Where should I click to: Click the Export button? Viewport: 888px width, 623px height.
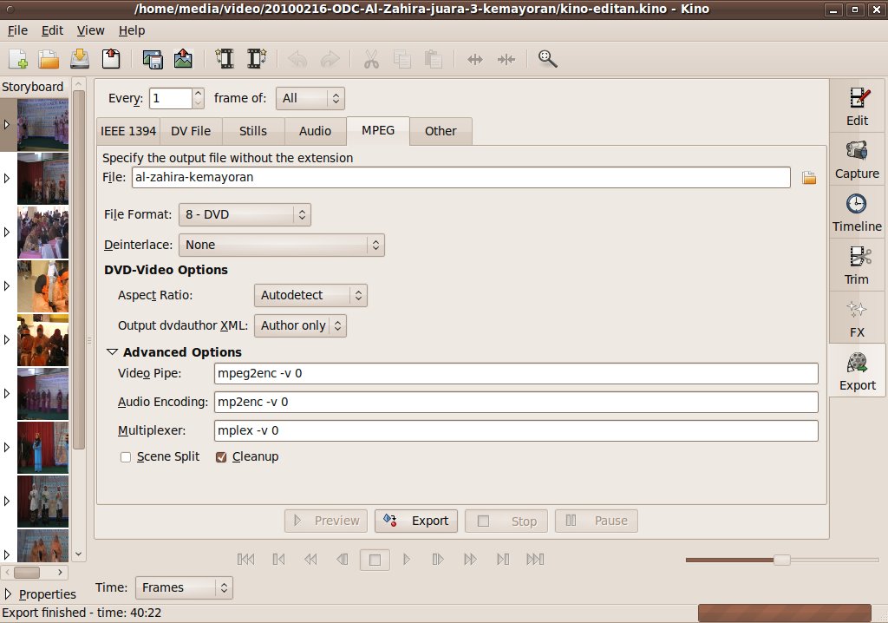417,521
